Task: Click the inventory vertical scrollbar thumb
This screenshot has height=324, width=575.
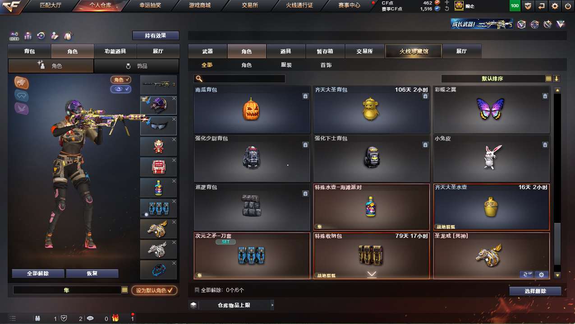Action: click(557, 247)
